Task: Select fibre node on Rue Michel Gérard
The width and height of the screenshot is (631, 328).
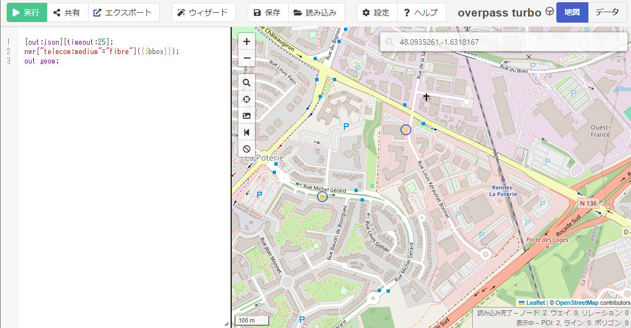Action: (x=322, y=197)
